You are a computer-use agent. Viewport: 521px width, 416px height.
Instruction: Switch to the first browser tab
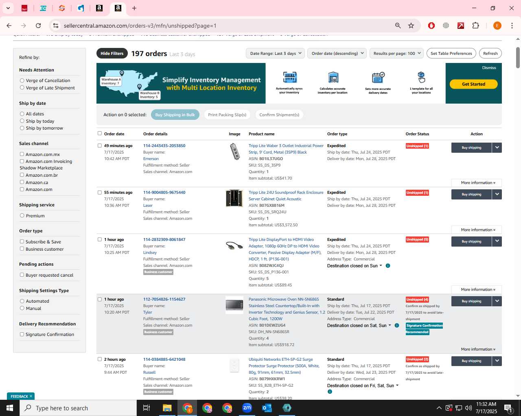[x=24, y=8]
